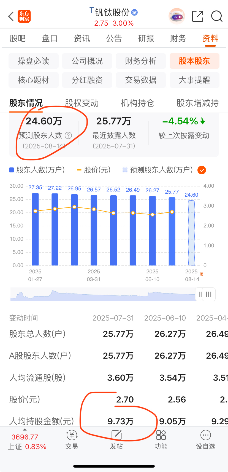
Task: Tap the -4.54% change value
Action: coord(184,121)
